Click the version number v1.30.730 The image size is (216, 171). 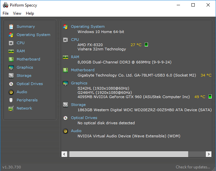pos(12,167)
